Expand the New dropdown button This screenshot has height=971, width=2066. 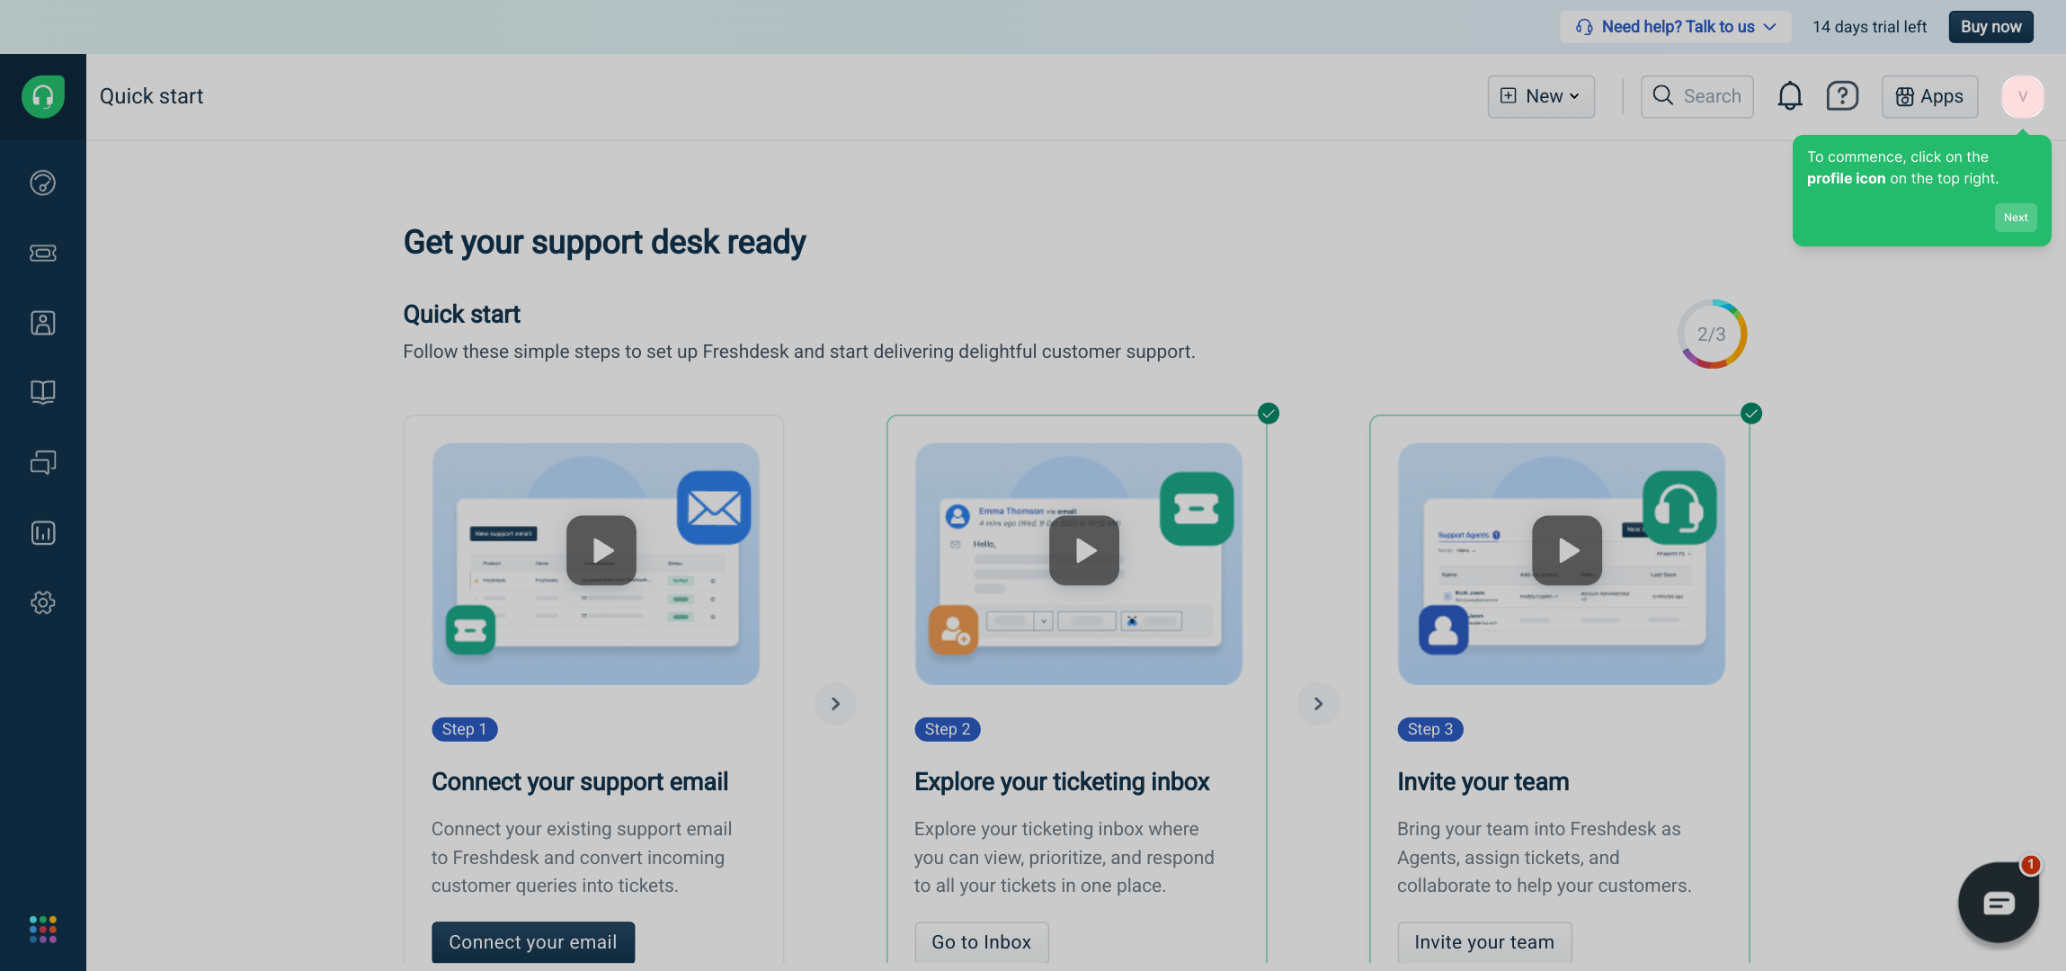pyautogui.click(x=1541, y=96)
